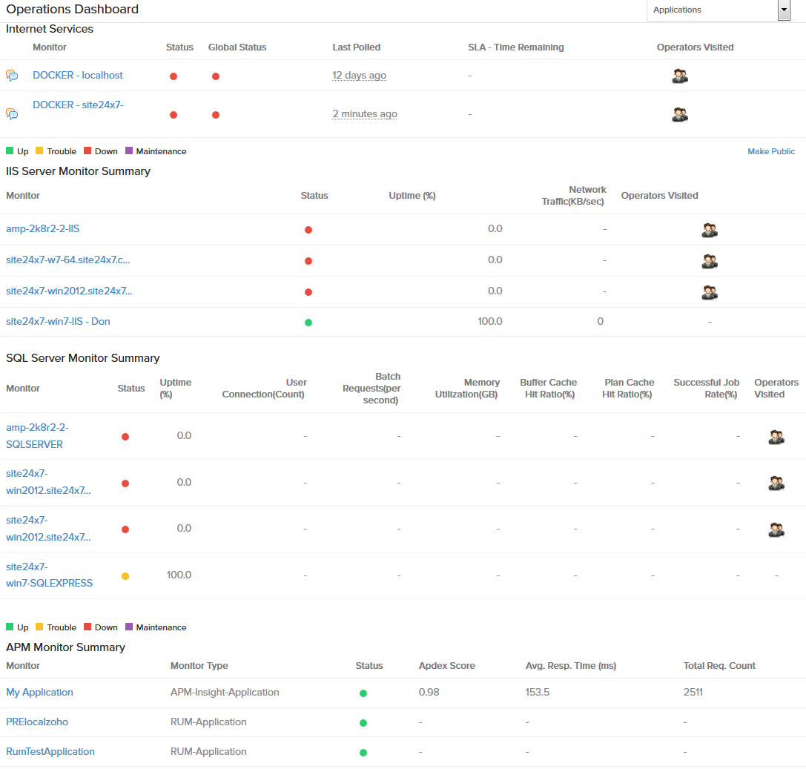This screenshot has width=806, height=769.
Task: Open comment icon beside DOCKER - localhost
Action: (12, 76)
